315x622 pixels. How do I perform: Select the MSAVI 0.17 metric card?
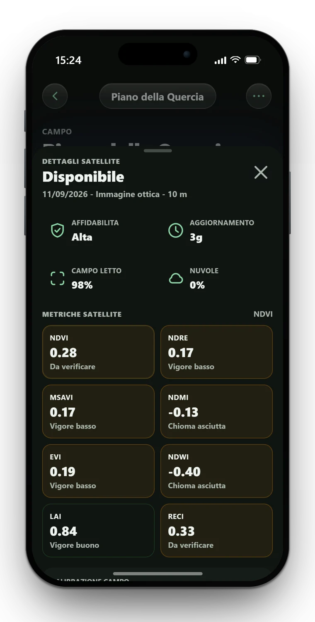(98, 411)
